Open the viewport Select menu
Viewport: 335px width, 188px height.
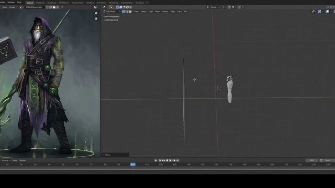(144, 11)
